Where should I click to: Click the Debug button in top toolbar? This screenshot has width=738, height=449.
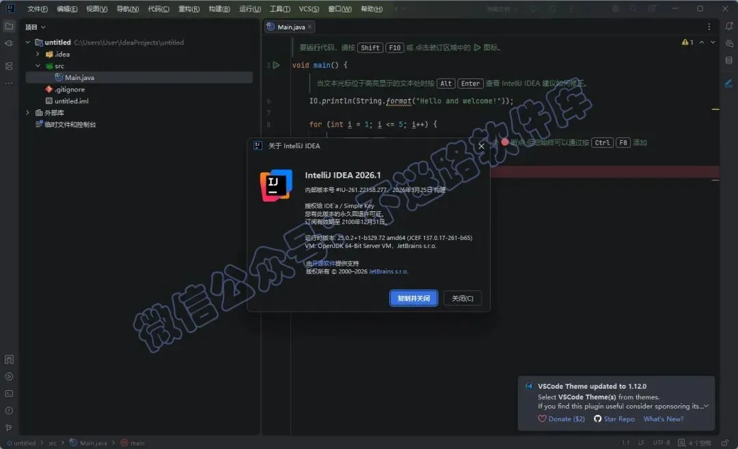coord(553,8)
